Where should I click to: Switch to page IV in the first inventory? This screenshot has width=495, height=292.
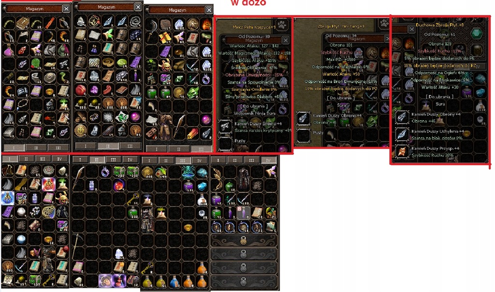tap(59, 159)
